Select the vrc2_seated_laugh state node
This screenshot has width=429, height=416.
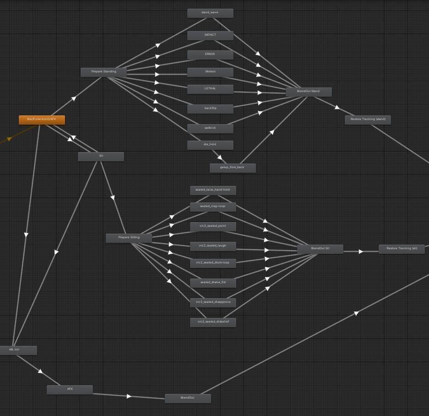213,246
